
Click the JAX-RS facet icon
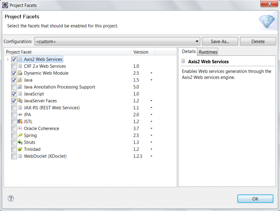click(x=20, y=108)
